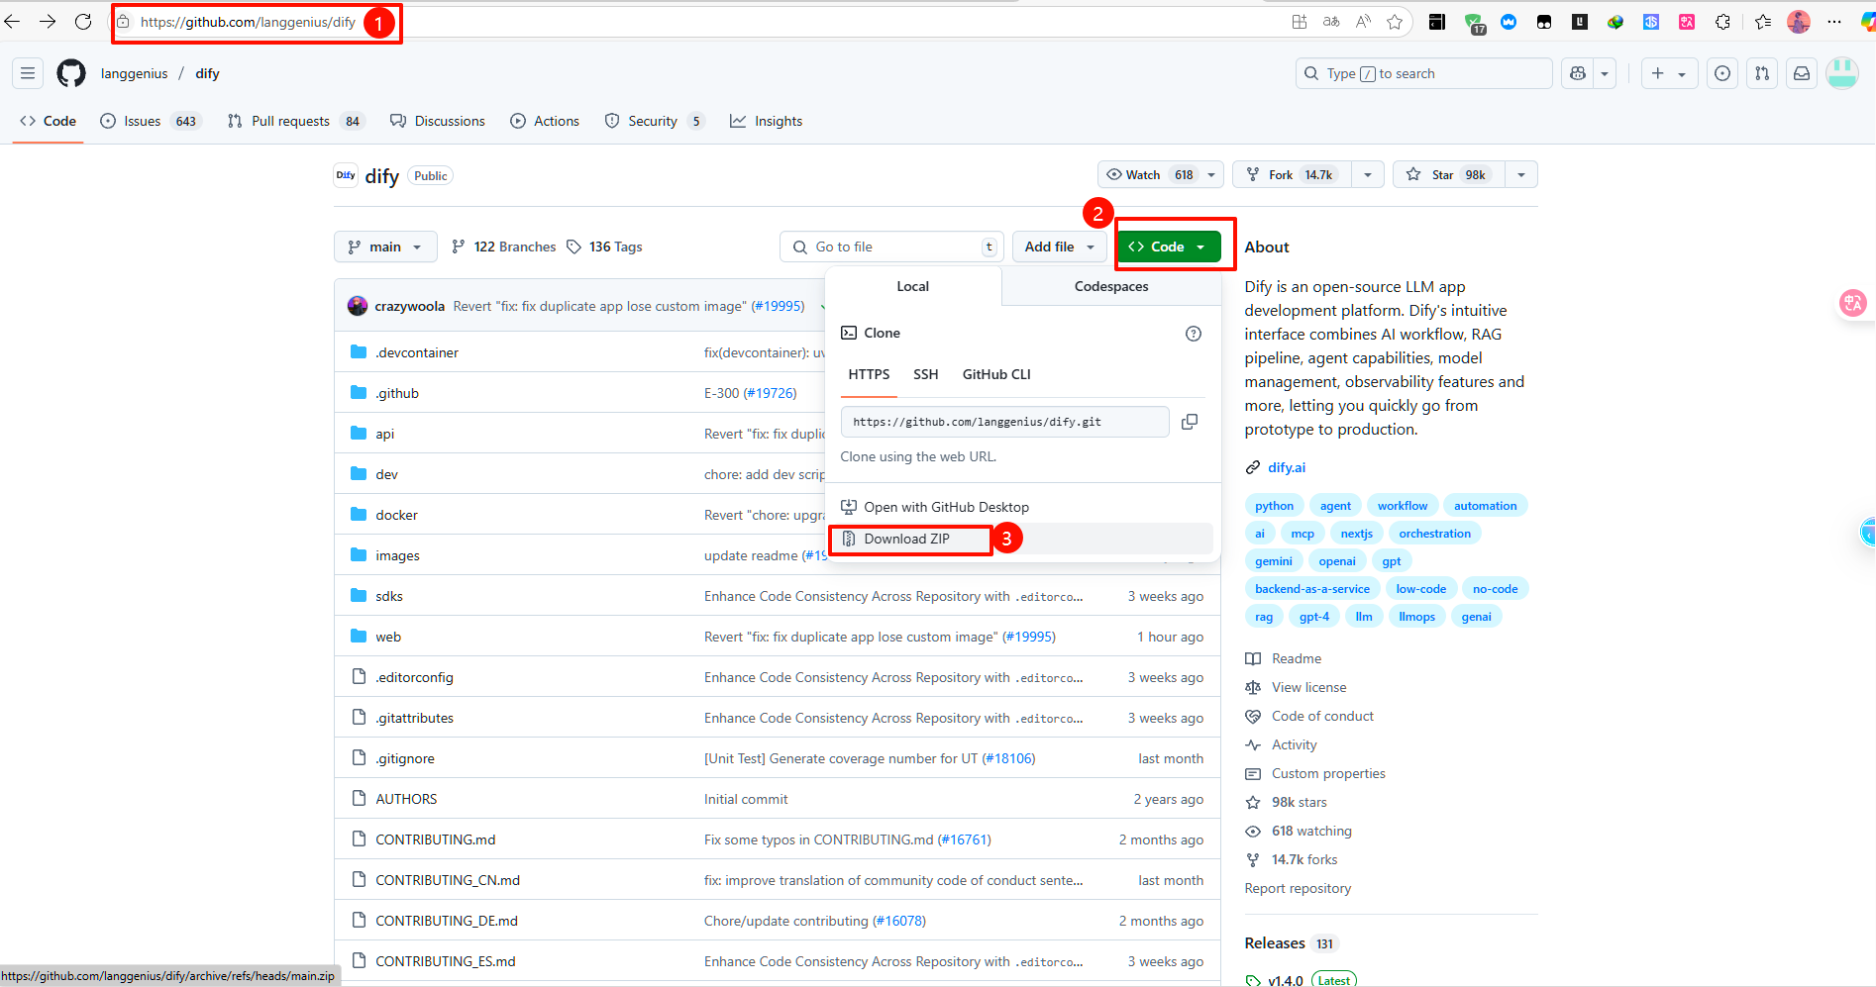Expand the create new plus dropdown
Viewport: 1876px width, 987px height.
pyautogui.click(x=1669, y=73)
